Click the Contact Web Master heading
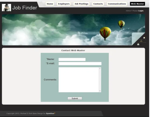150x117 pixels. click(73, 50)
